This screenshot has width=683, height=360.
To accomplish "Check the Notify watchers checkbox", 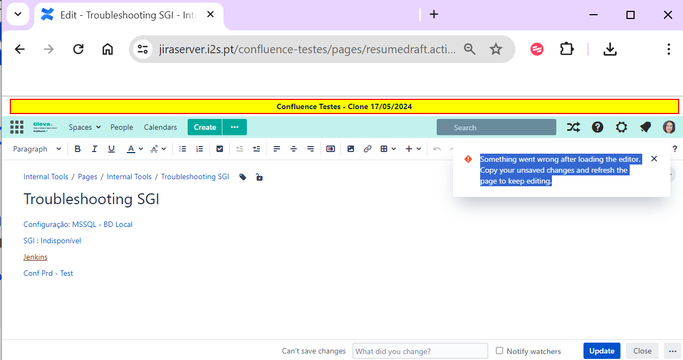I will coord(499,351).
